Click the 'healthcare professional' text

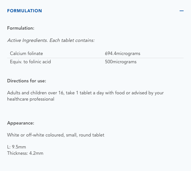tap(30, 99)
